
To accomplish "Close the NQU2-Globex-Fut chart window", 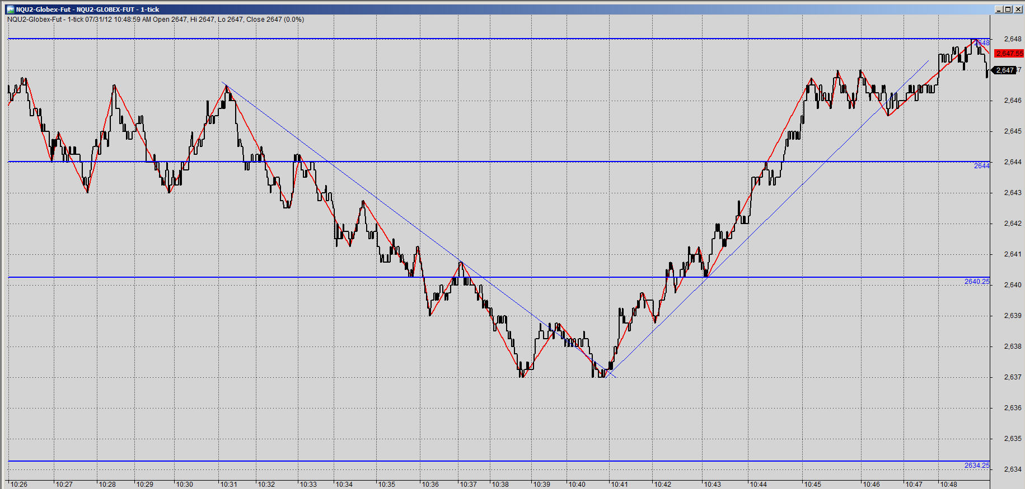I will pyautogui.click(x=1017, y=9).
